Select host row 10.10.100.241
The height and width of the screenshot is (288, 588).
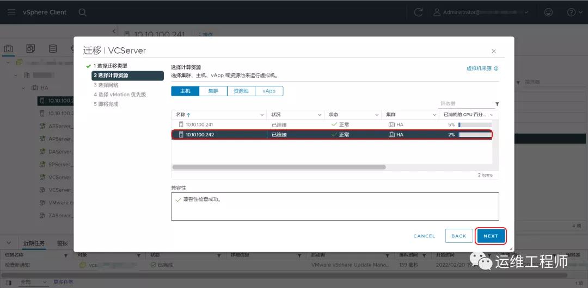[218, 124]
